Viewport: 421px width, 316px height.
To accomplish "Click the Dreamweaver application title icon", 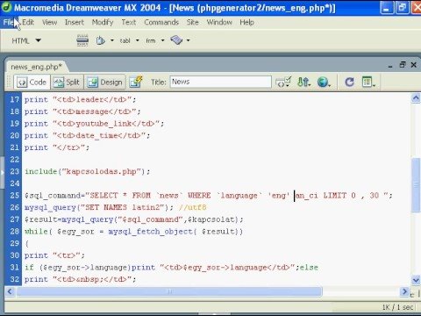I will pyautogui.click(x=6, y=7).
